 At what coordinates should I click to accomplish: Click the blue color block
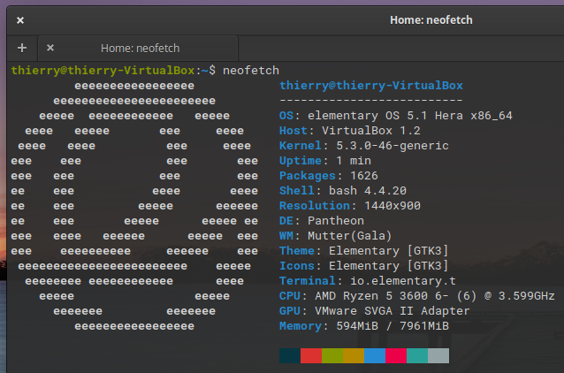375,355
